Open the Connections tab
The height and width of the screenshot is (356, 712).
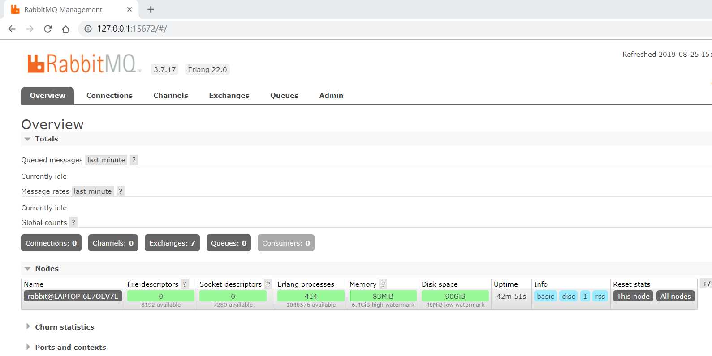click(109, 95)
